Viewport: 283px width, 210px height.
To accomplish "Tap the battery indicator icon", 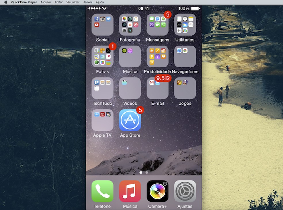I will coord(195,9).
